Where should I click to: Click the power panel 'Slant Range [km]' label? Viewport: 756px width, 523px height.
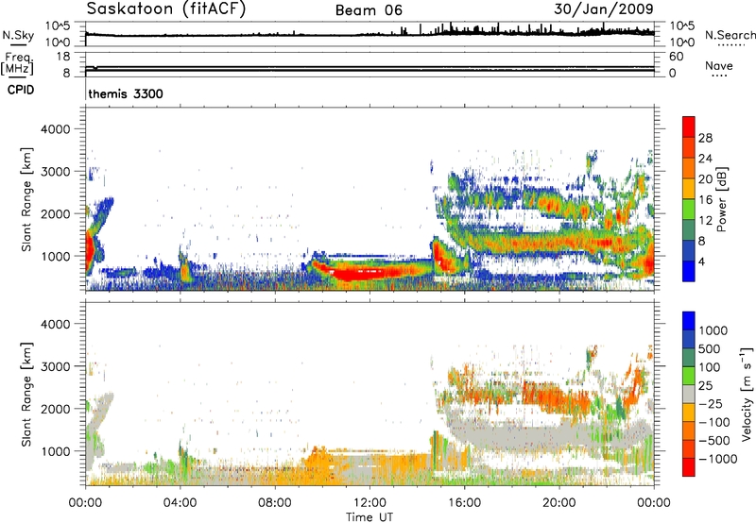pyautogui.click(x=26, y=199)
